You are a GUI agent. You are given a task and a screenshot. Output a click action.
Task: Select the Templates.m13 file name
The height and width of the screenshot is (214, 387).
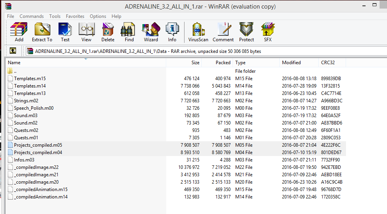pos(30,93)
